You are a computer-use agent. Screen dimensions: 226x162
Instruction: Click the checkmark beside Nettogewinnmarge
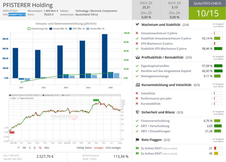click(137, 76)
